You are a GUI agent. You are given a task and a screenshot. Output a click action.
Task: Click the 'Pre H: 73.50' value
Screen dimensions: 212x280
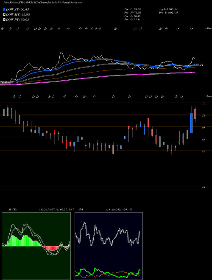(133, 13)
